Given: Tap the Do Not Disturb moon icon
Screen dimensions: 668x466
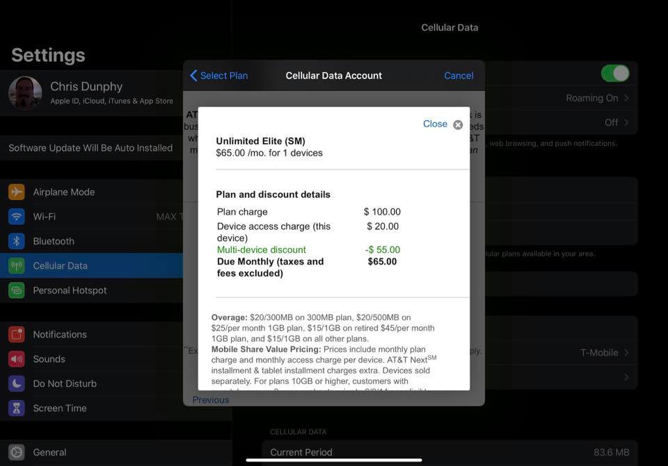Looking at the screenshot, I should [16, 383].
